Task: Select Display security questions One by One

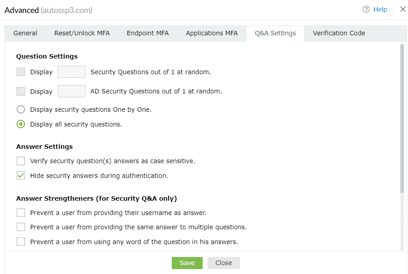Action: coord(21,110)
